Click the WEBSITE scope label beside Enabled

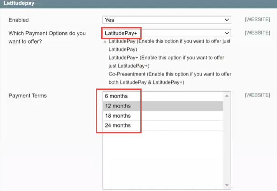pos(257,20)
